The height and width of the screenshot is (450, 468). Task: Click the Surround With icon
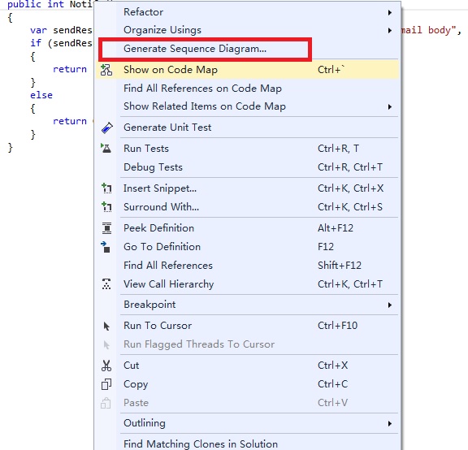[x=106, y=207]
